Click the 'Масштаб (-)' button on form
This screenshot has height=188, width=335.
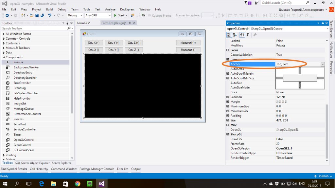188,50
